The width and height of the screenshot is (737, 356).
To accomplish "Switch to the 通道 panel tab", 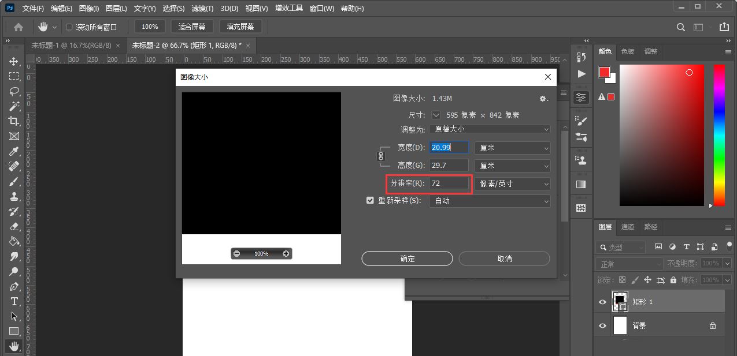I will pyautogui.click(x=628, y=227).
